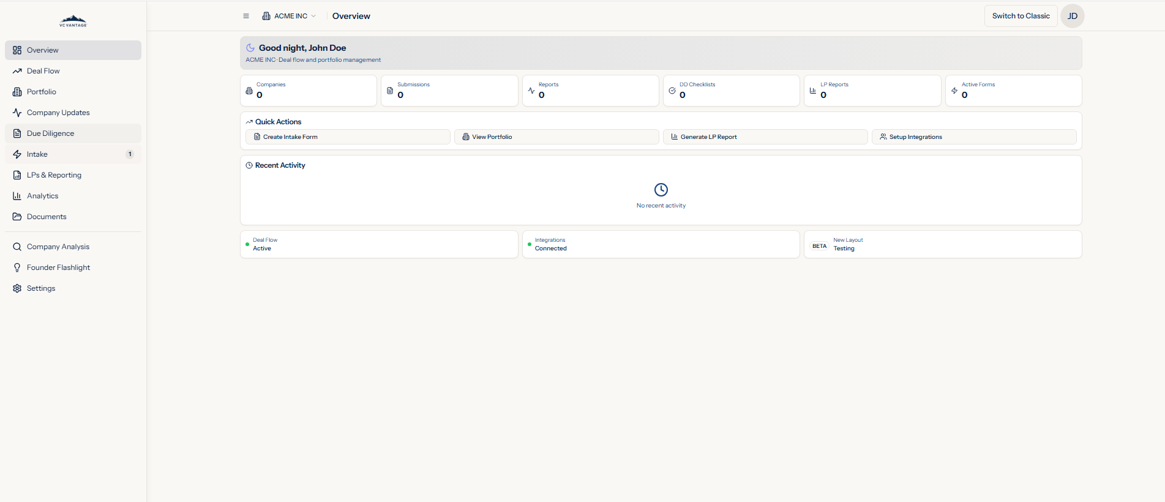
Task: Open the DD Checklists stat card
Action: [731, 91]
